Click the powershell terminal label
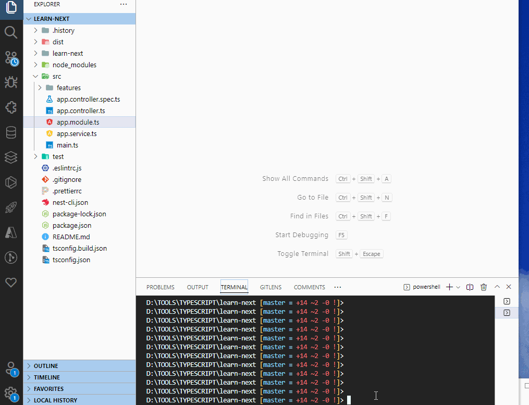Image resolution: width=529 pixels, height=405 pixels. (x=426, y=287)
